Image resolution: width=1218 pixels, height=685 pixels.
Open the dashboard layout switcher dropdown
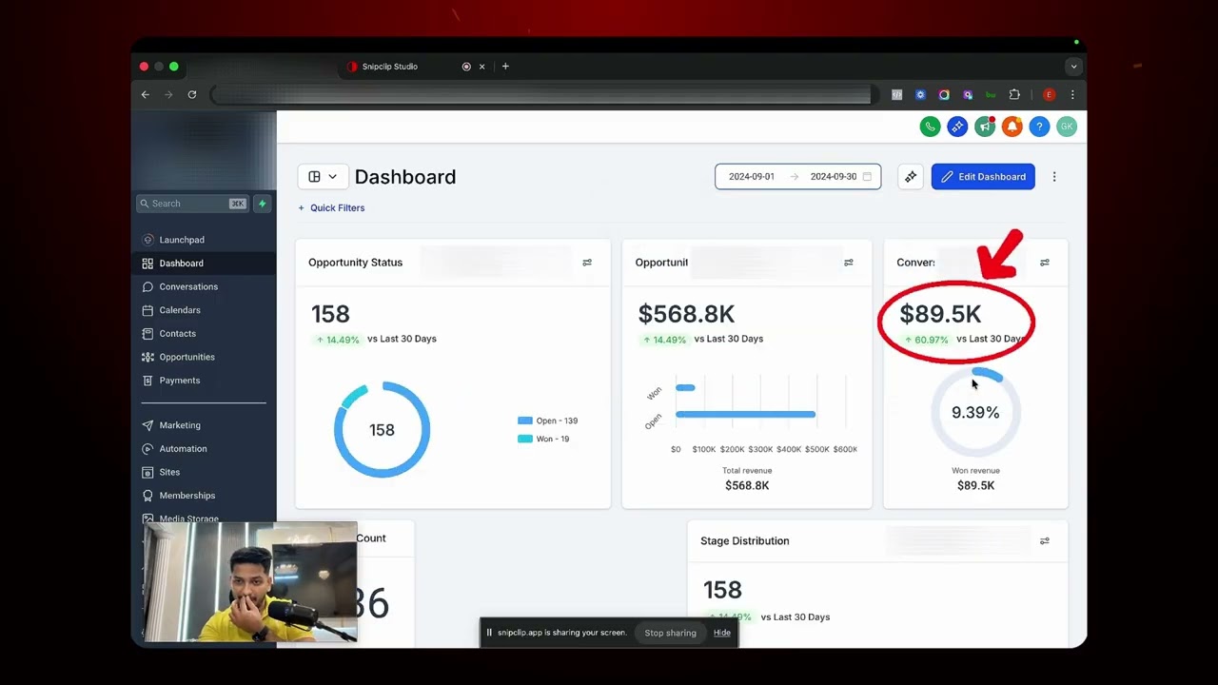[323, 177]
